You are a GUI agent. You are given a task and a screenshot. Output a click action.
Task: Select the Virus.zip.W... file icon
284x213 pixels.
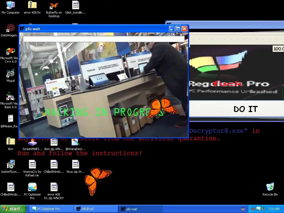(75, 167)
